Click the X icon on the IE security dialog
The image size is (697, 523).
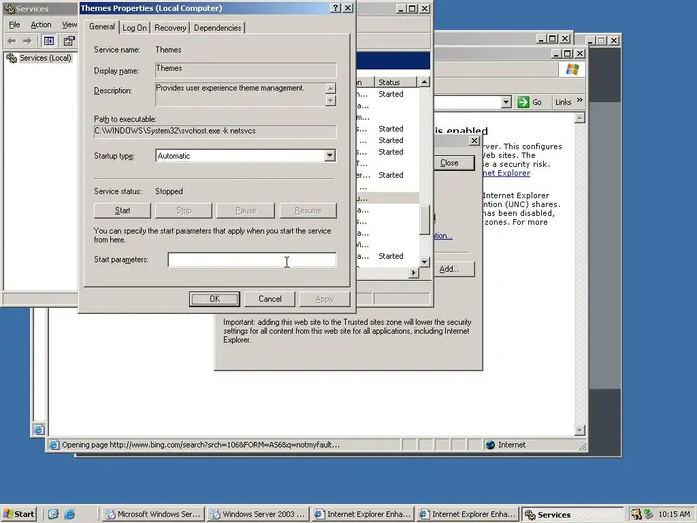[474, 140]
